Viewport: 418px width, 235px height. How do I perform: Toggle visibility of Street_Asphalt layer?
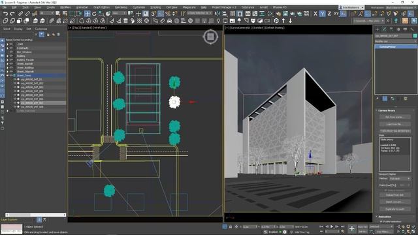[x=11, y=64]
